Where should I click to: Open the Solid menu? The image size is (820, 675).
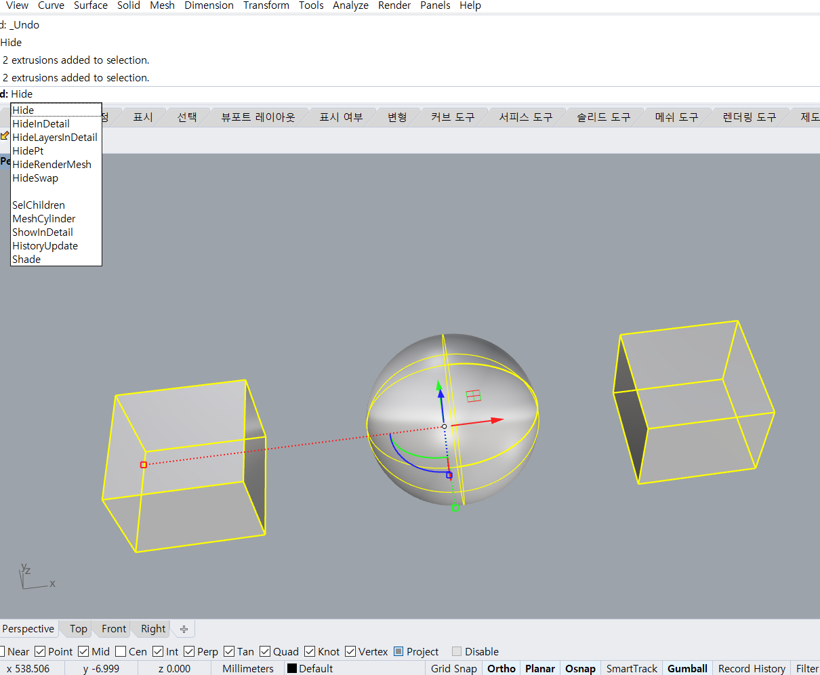coord(129,5)
